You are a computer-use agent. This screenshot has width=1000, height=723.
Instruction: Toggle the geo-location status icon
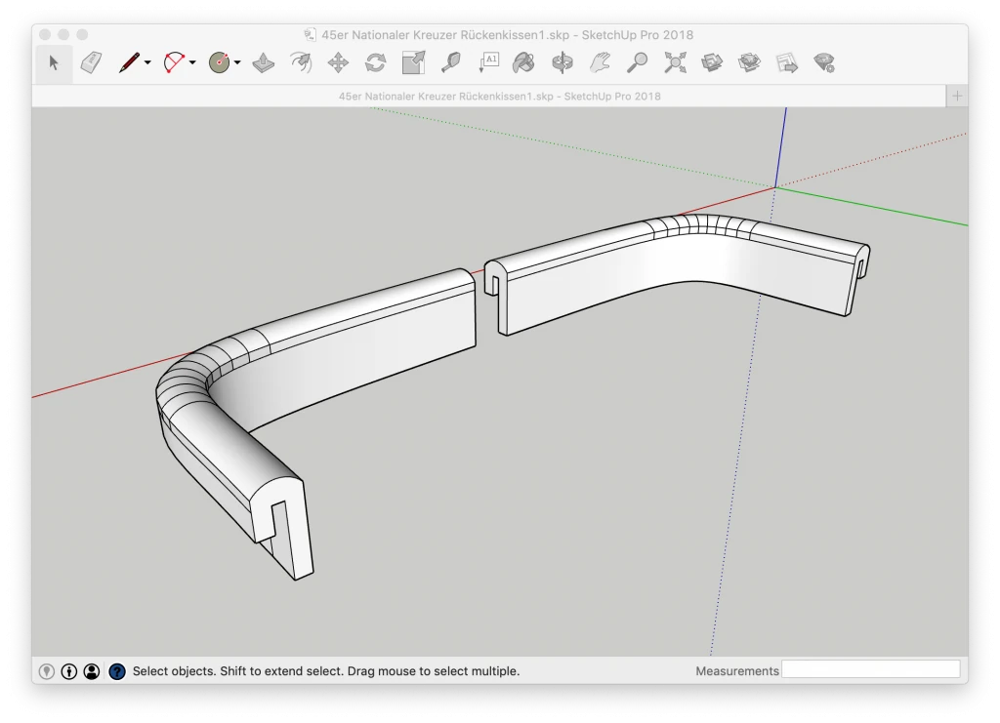[46, 671]
